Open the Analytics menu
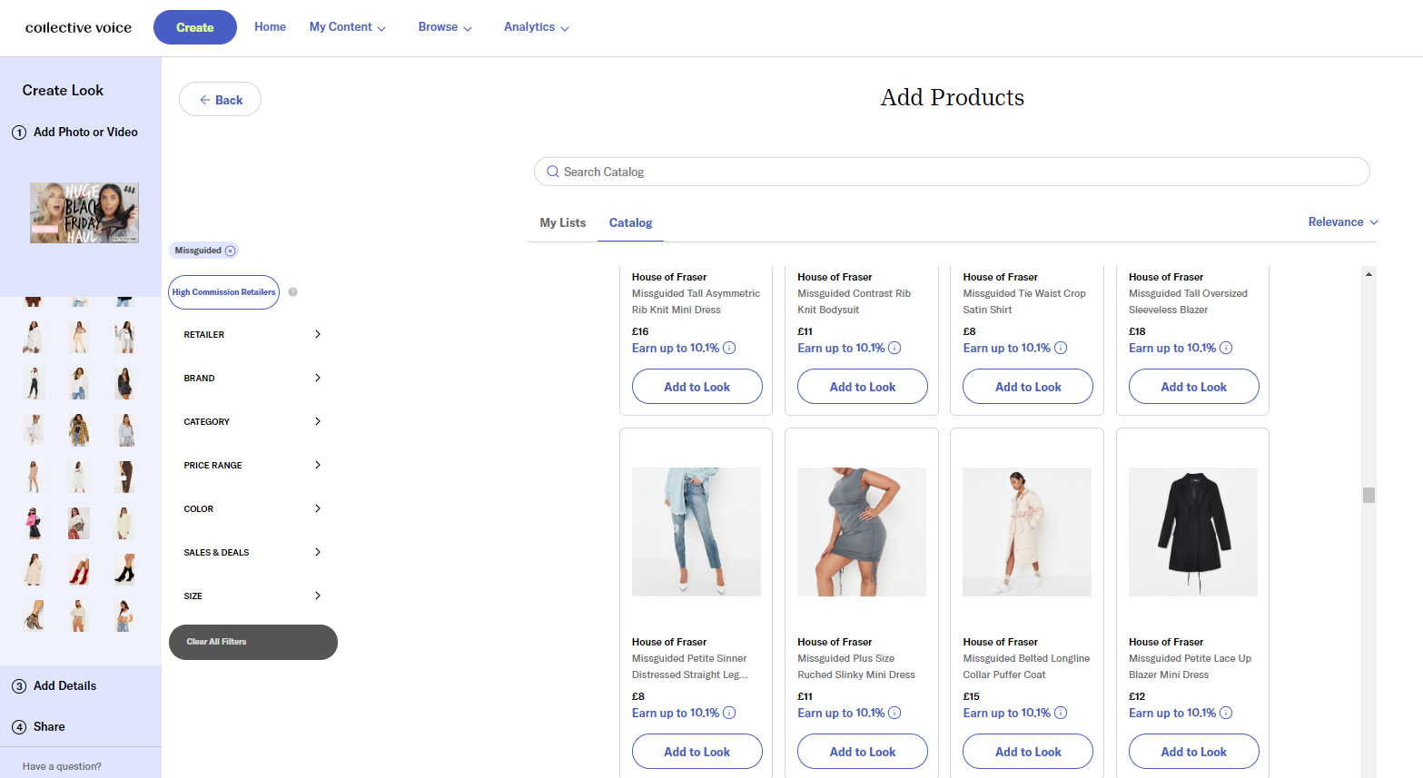The height and width of the screenshot is (778, 1423). pos(537,27)
